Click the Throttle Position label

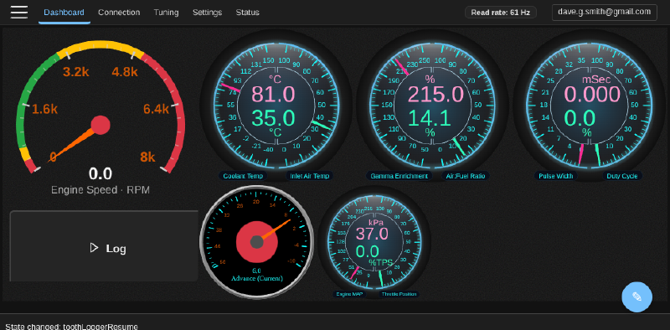point(399,294)
